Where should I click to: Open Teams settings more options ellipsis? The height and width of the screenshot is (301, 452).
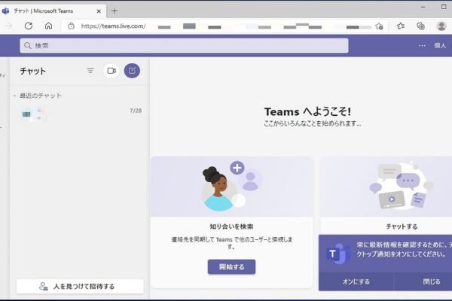422,45
